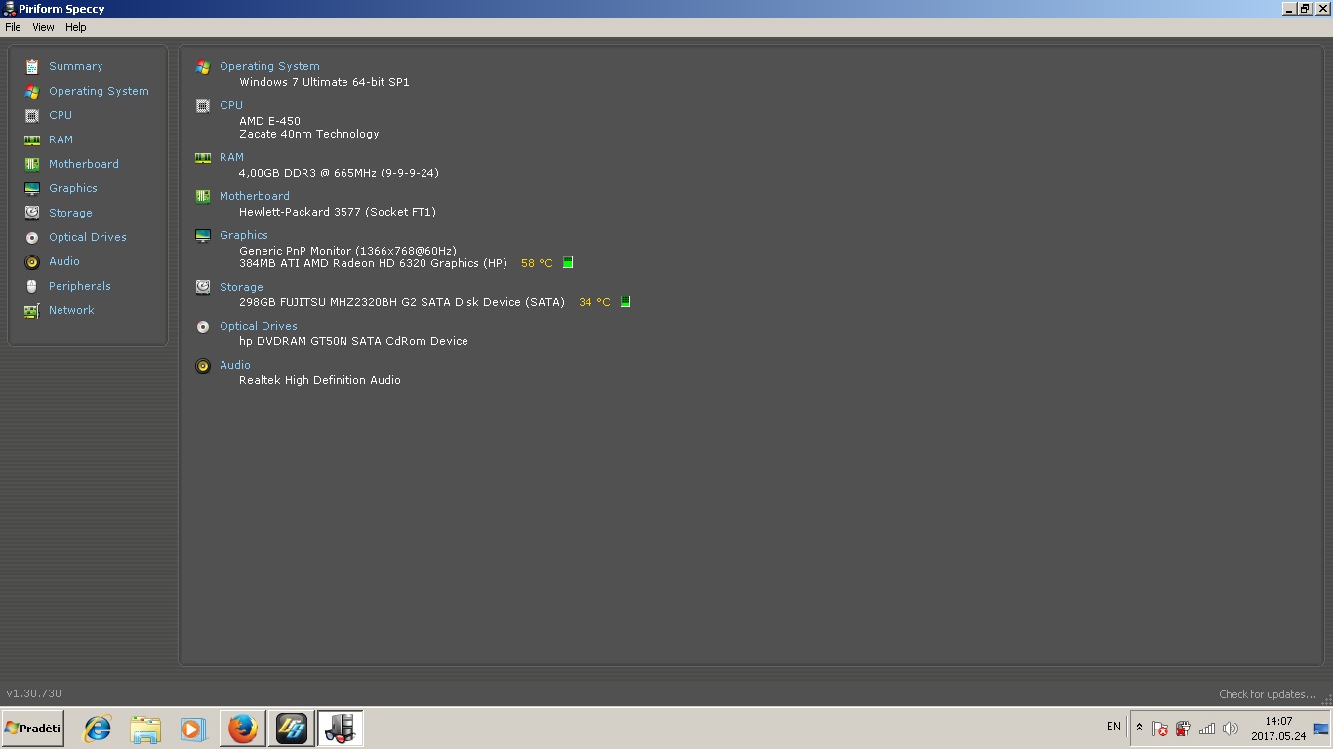Image resolution: width=1333 pixels, height=749 pixels.
Task: Go to the Operating System section in the sidebar
Action: [99, 91]
